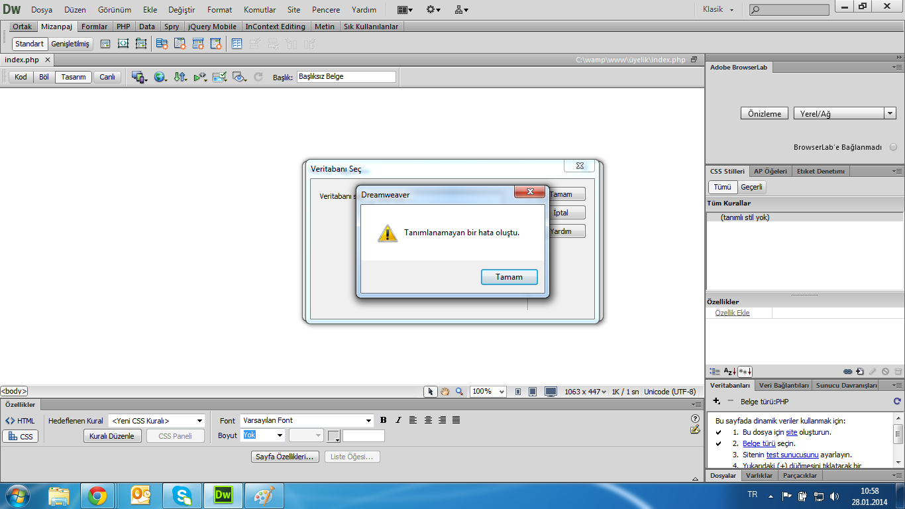Click the Attach Style Sheet link icon

point(847,371)
